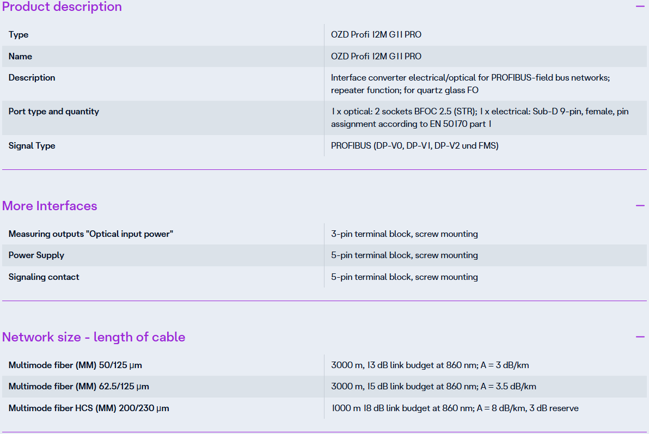This screenshot has height=434, width=649.
Task: Click the Power Supply 5-pin terminal block value
Action: pyautogui.click(x=405, y=255)
